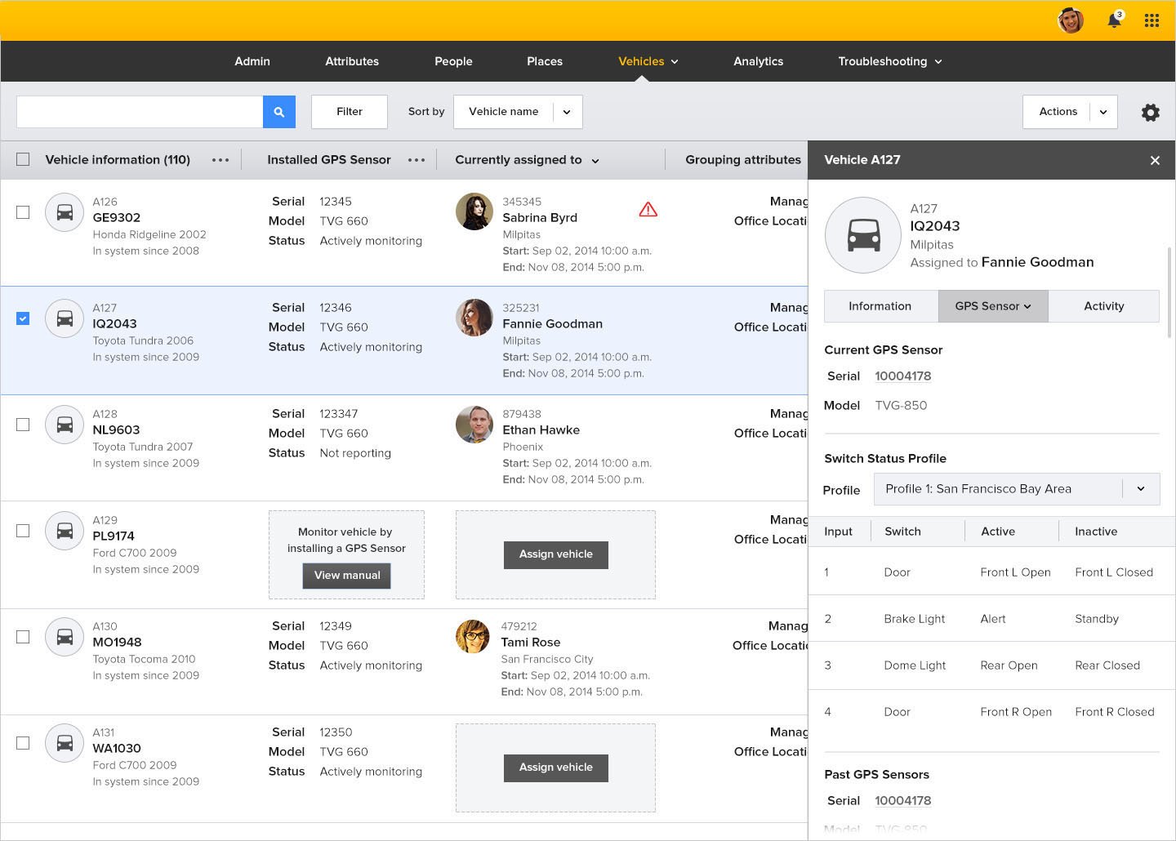Open the Sort by Vehicle name dropdown
The width and height of the screenshot is (1176, 841).
pyautogui.click(x=518, y=112)
